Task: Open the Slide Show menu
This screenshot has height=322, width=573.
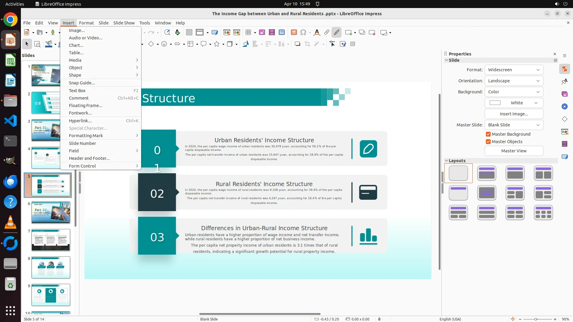Action: 124,23
